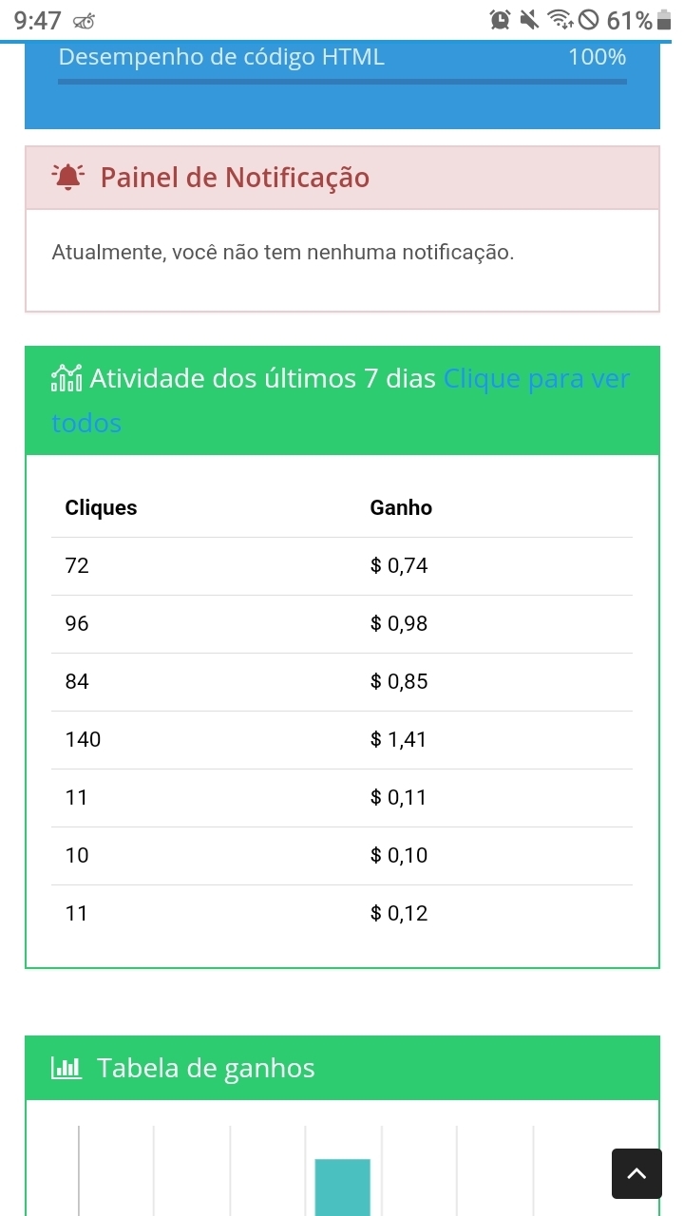Tap the Painel de Notificação heading
Viewport: 684px width, 1216px height.
click(235, 178)
